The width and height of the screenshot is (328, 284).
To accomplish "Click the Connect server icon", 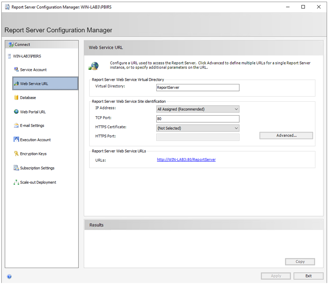I will (x=11, y=45).
